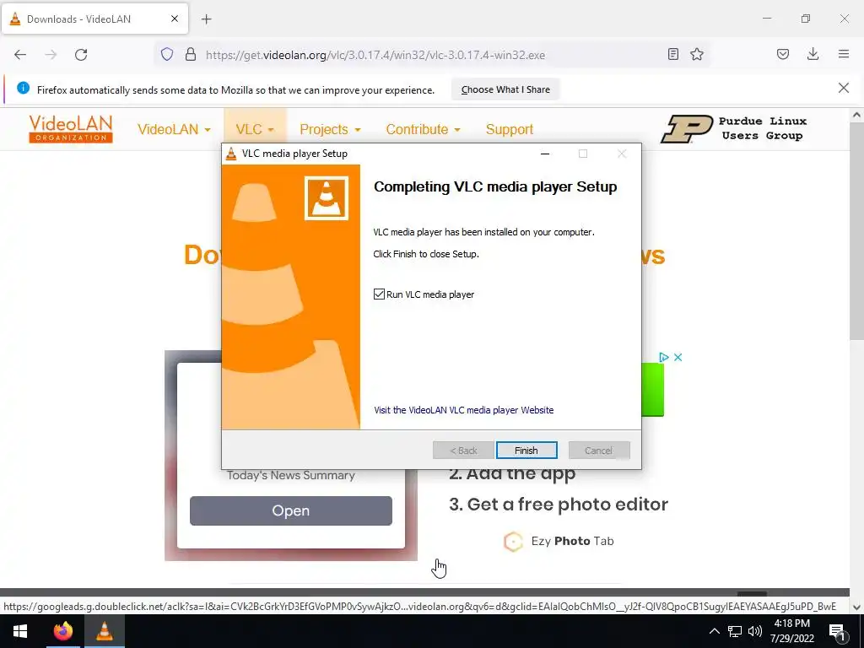Open the Windows Start menu
This screenshot has width=864, height=648.
(x=20, y=631)
